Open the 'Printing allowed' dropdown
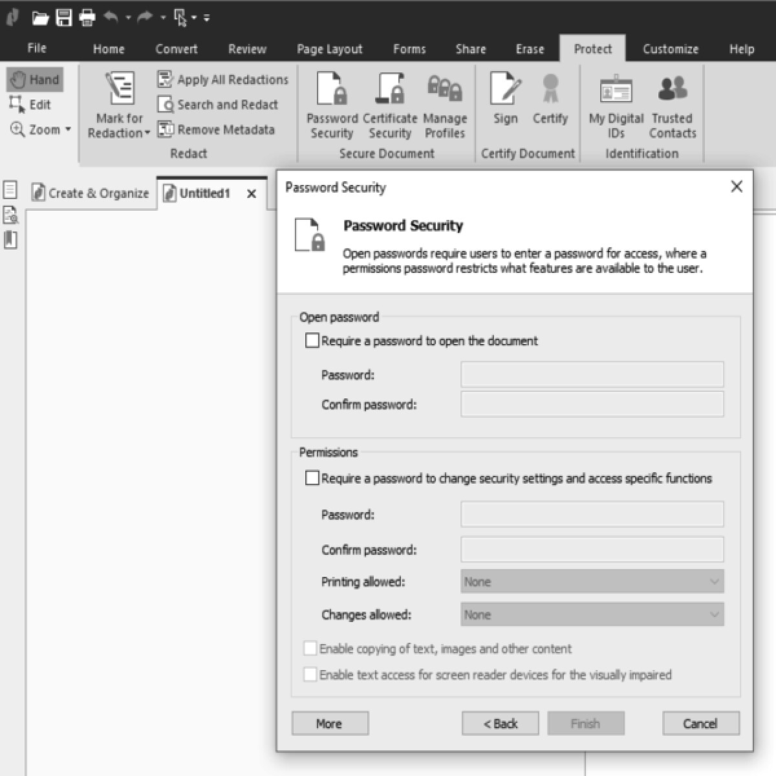The width and height of the screenshot is (776, 776). pos(590,581)
